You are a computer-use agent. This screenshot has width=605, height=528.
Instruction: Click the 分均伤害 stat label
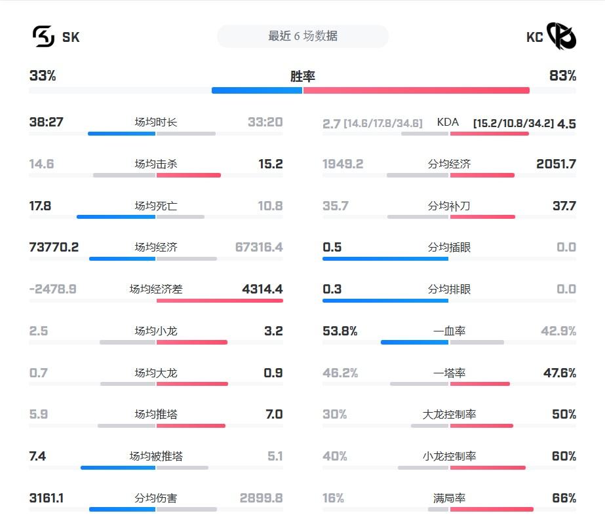point(156,498)
